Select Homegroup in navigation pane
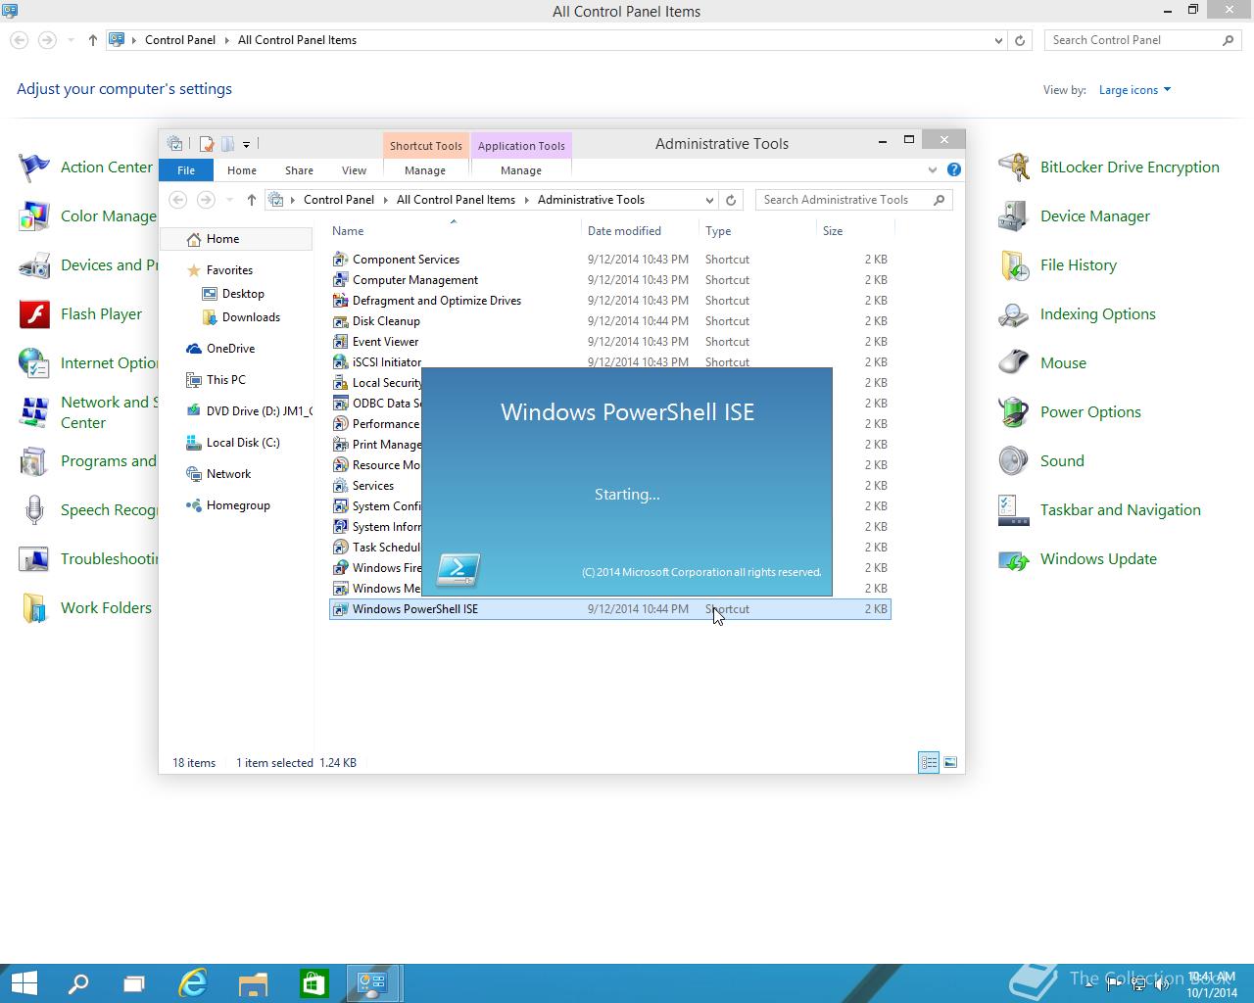This screenshot has width=1254, height=1003. [238, 505]
